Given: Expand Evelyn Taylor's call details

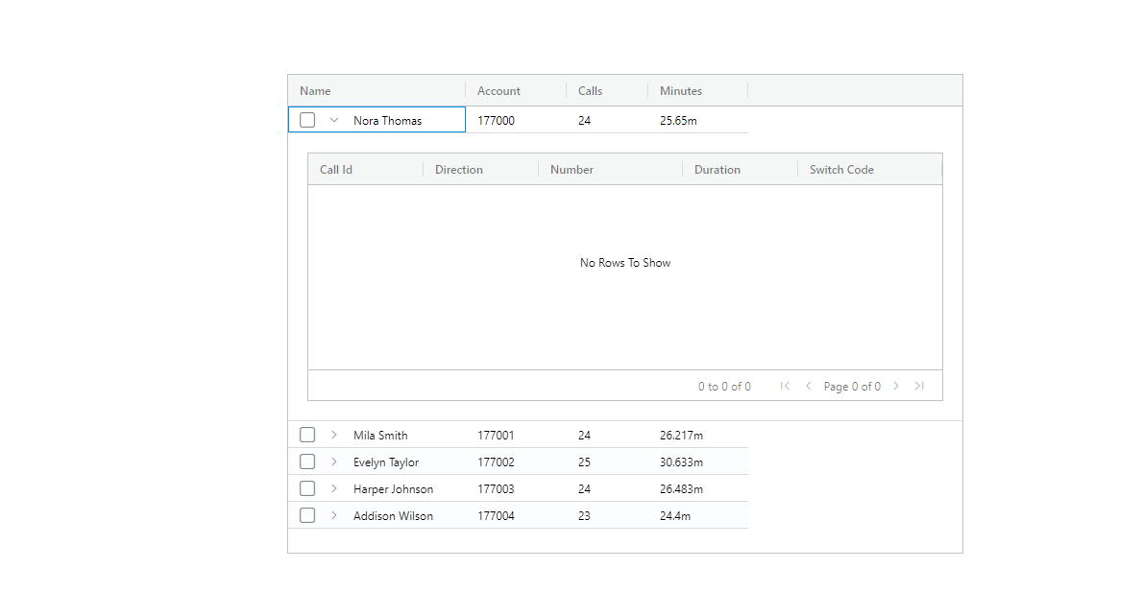Looking at the screenshot, I should (x=333, y=461).
